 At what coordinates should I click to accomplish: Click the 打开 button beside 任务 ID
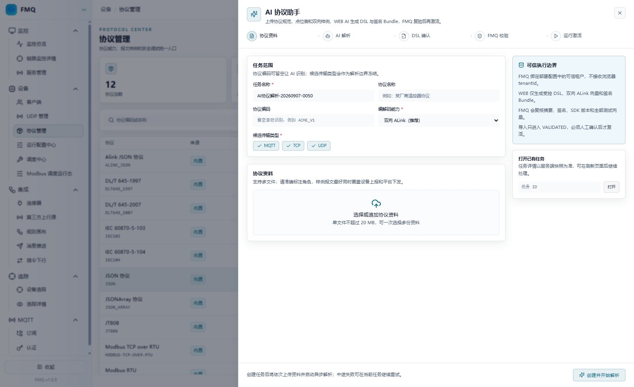(611, 187)
